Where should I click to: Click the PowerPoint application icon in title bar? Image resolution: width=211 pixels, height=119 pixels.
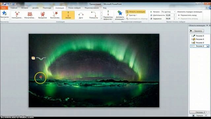[1, 4]
